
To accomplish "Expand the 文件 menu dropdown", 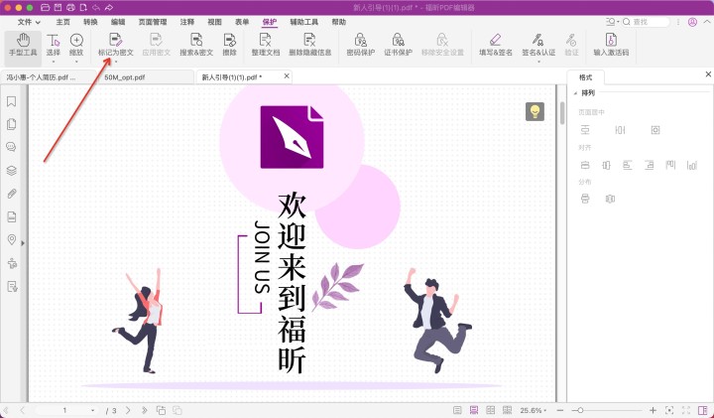I will pyautogui.click(x=31, y=21).
